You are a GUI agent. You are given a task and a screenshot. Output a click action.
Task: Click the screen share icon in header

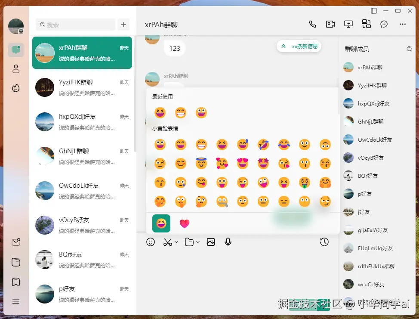pyautogui.click(x=348, y=25)
